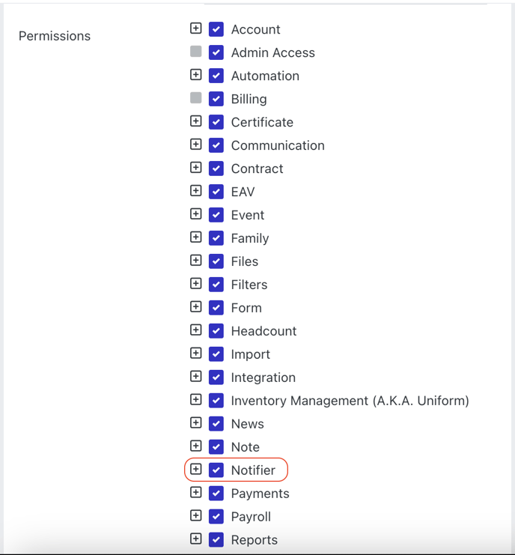Click the plus icon next to Integration
The image size is (515, 555).
(x=195, y=376)
